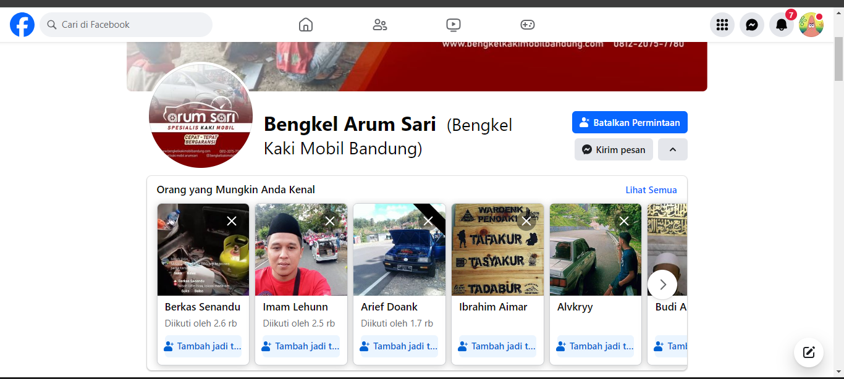Add Berkas Senandu as friend
844x379 pixels.
pyautogui.click(x=203, y=346)
